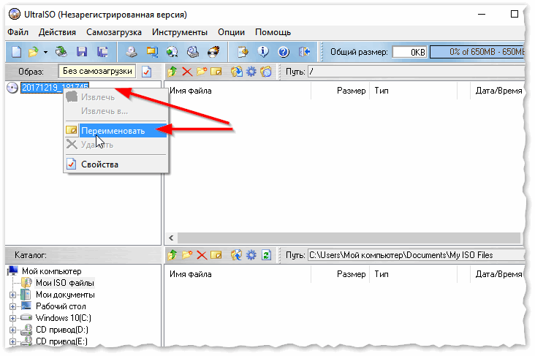Click the boot properties icon next to Без самозагрузки
Viewport: 535px width, 356px height.
pyautogui.click(x=146, y=72)
